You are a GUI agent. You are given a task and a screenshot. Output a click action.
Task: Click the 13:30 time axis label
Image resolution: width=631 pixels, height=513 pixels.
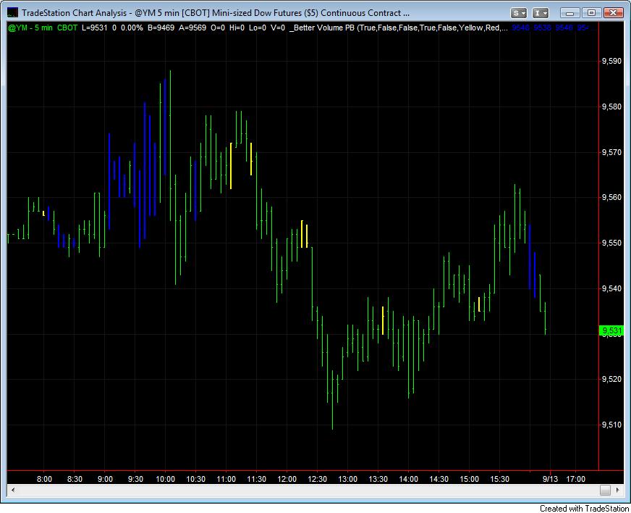(x=378, y=479)
